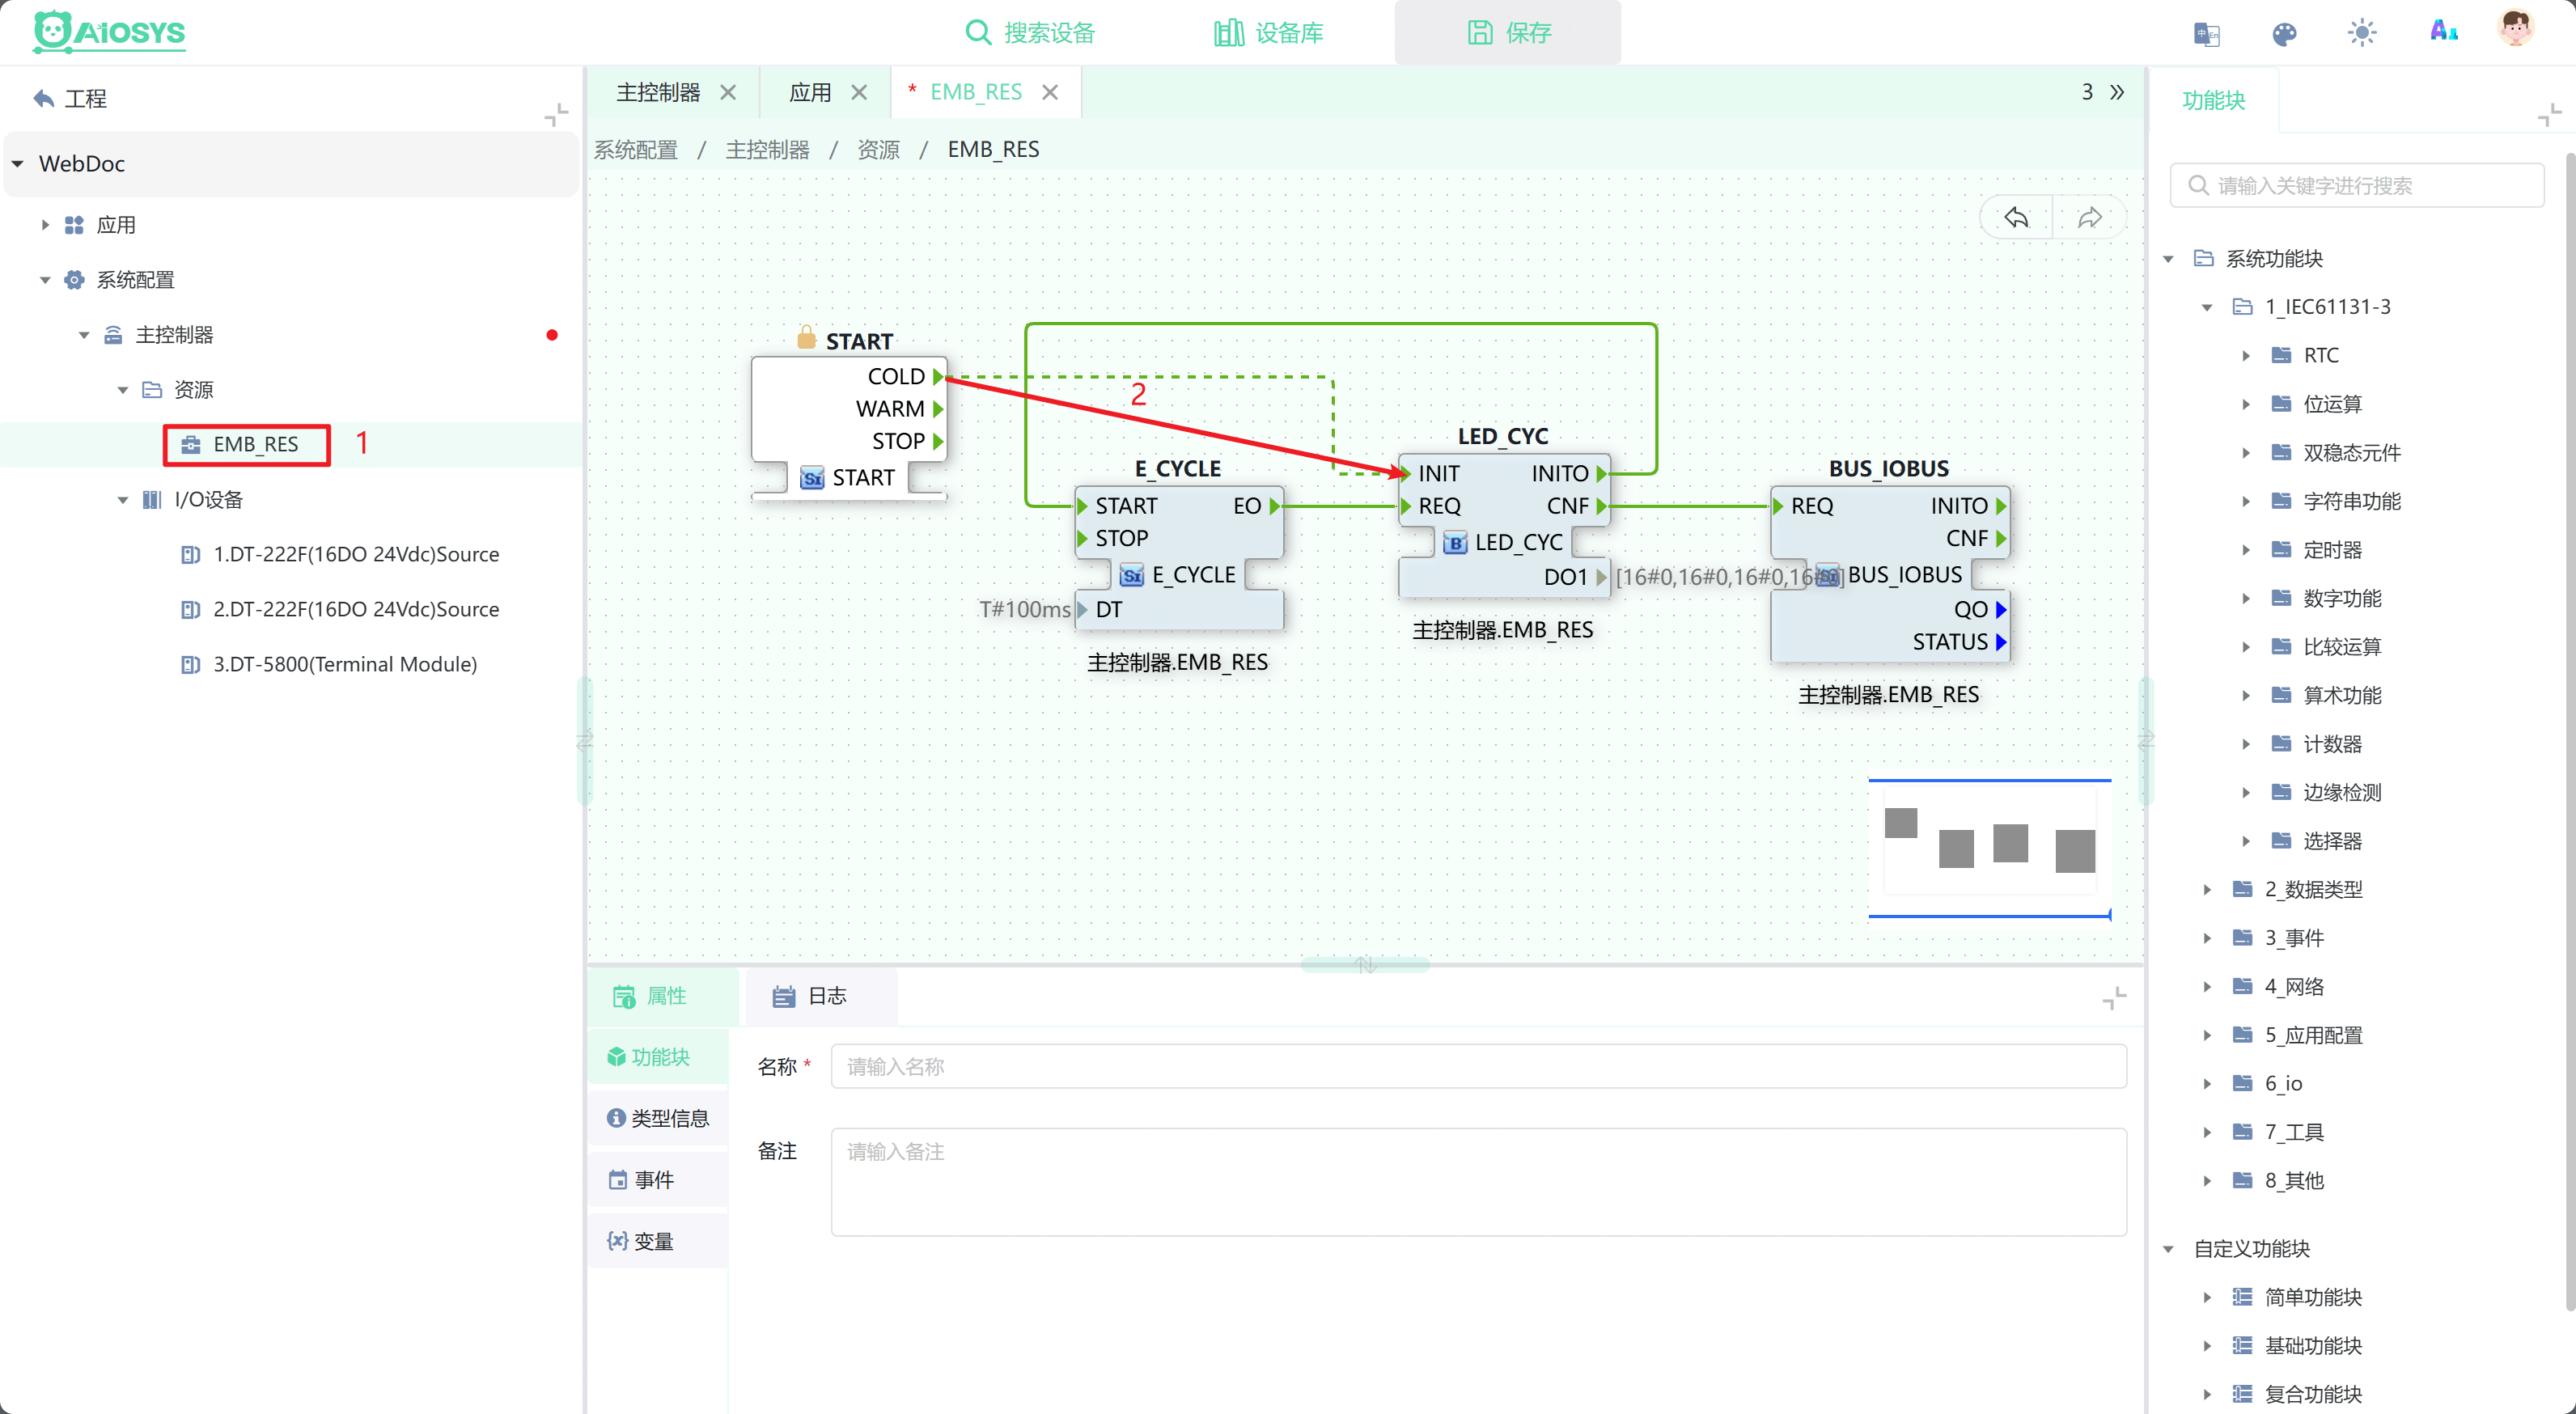This screenshot has width=2576, height=1414.
Task: Click the canvas minimap overview
Action: 1990,848
